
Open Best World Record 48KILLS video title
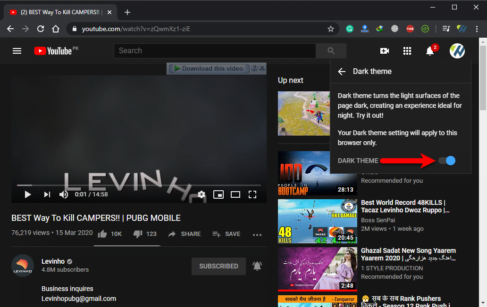tap(405, 206)
